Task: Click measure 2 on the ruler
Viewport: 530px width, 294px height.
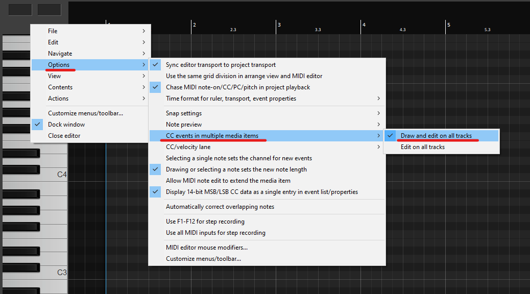Action: coord(195,24)
